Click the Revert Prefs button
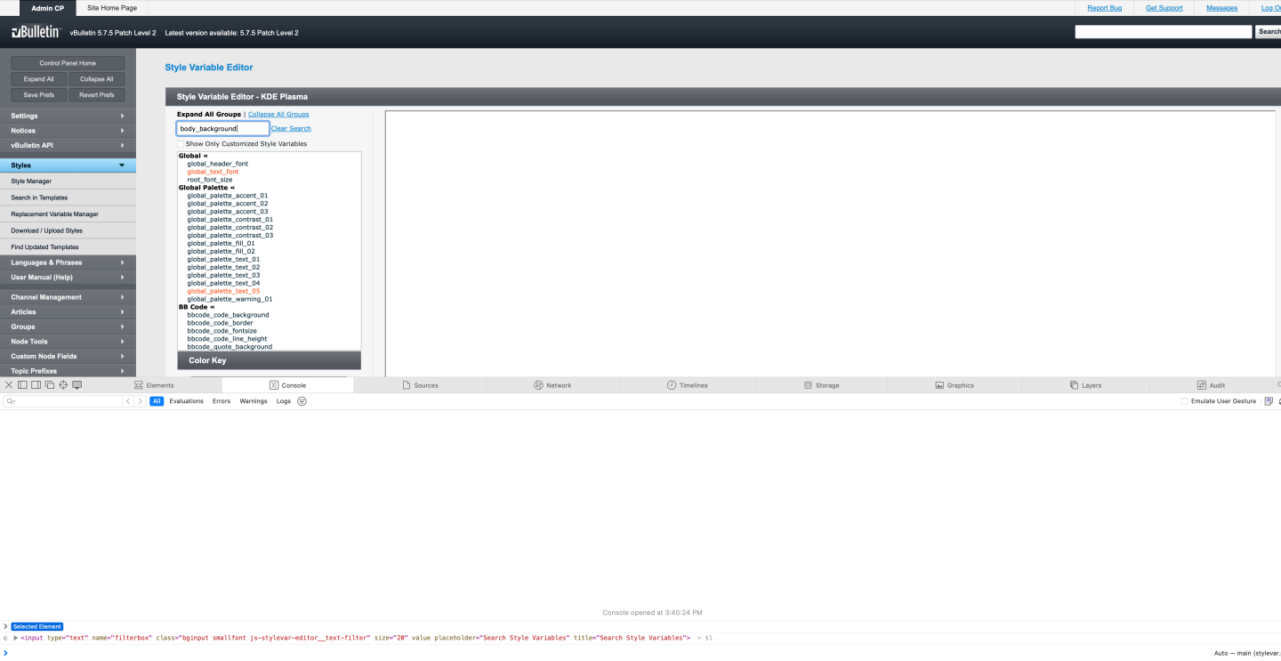 click(97, 95)
